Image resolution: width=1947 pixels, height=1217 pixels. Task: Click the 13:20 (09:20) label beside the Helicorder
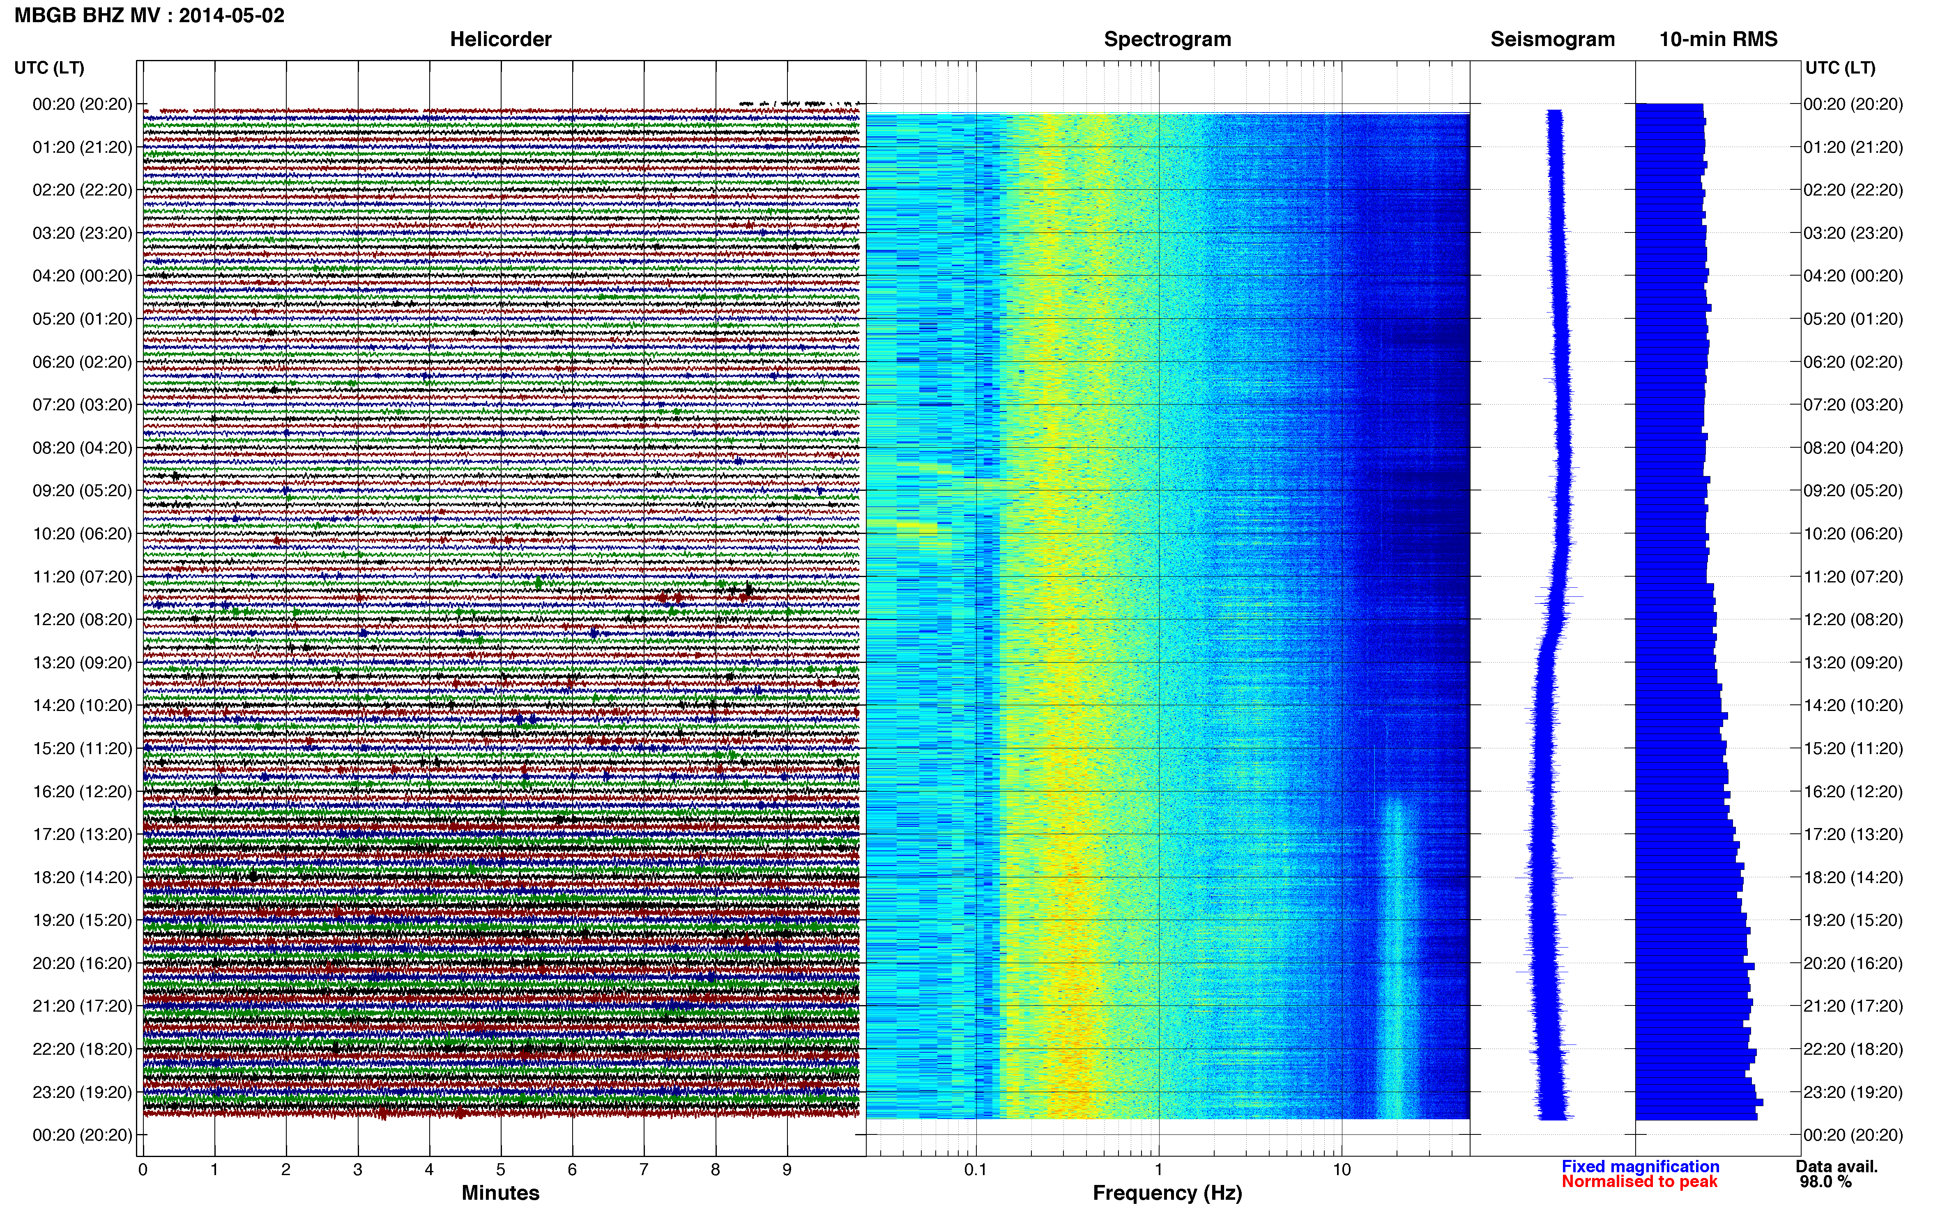pyautogui.click(x=82, y=663)
